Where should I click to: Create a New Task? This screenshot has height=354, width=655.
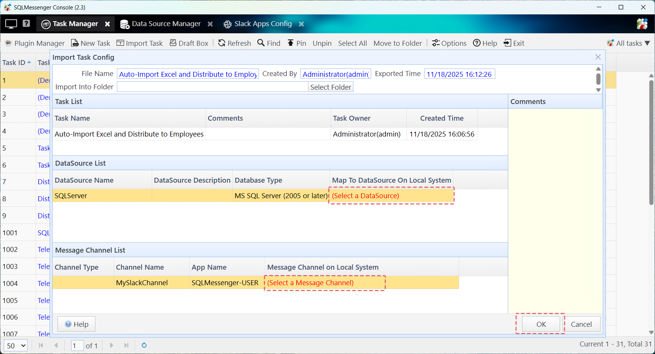pyautogui.click(x=91, y=43)
